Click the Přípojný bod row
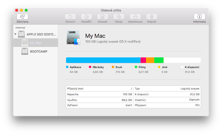222x135 pixels. pyautogui.click(x=100, y=89)
